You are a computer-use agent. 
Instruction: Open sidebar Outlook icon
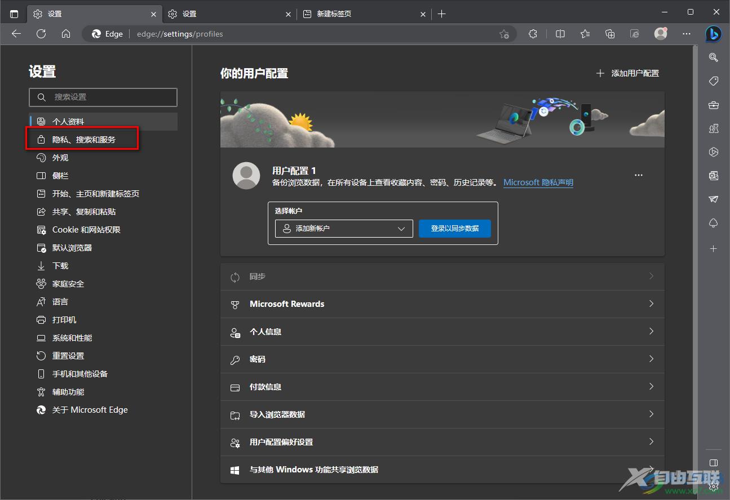click(713, 176)
